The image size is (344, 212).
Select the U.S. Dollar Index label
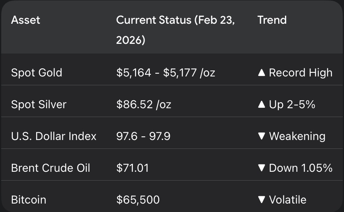click(54, 136)
